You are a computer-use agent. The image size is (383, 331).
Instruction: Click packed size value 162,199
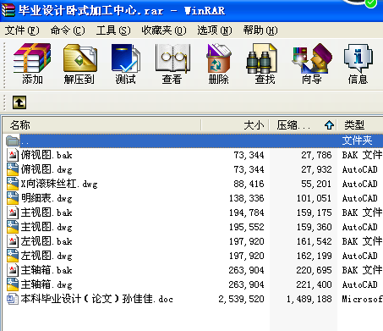click(314, 256)
